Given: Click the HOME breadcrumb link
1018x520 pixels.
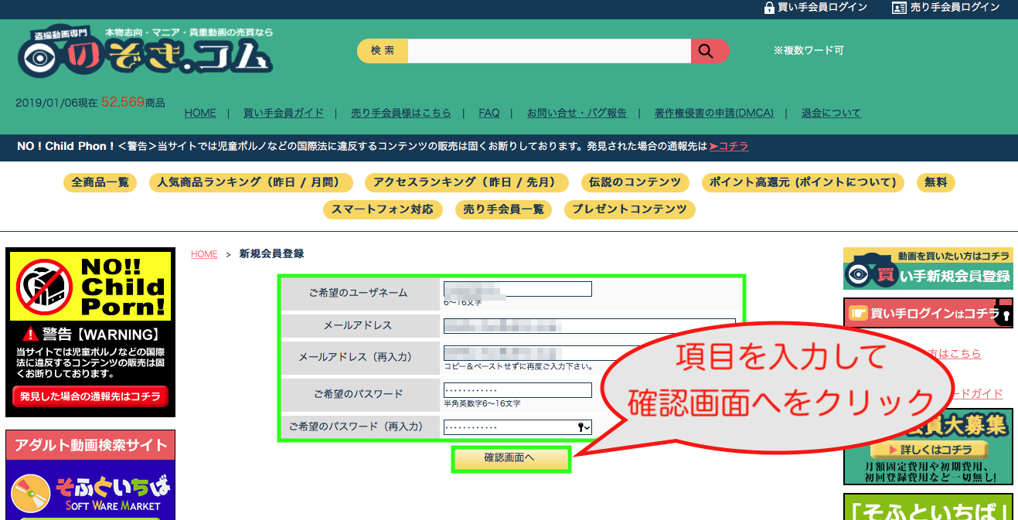Looking at the screenshot, I should click(204, 254).
